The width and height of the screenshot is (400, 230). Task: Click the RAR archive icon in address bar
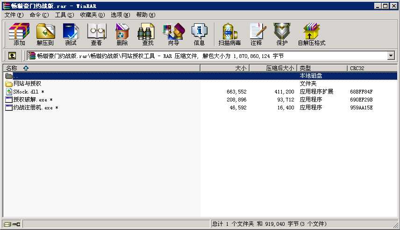(32, 56)
